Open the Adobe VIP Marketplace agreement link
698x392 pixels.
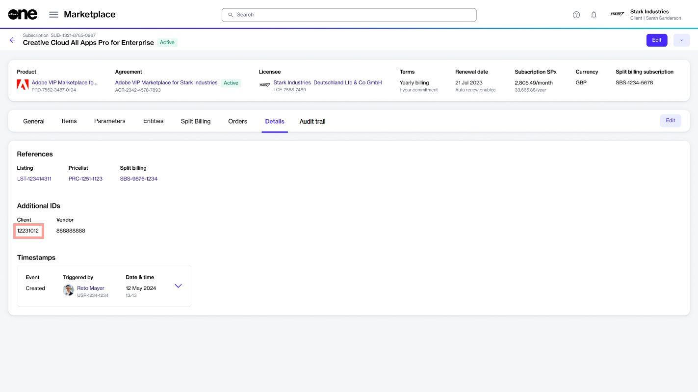(166, 83)
